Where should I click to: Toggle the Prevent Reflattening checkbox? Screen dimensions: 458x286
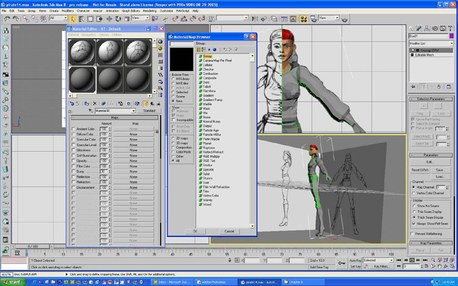click(413, 234)
